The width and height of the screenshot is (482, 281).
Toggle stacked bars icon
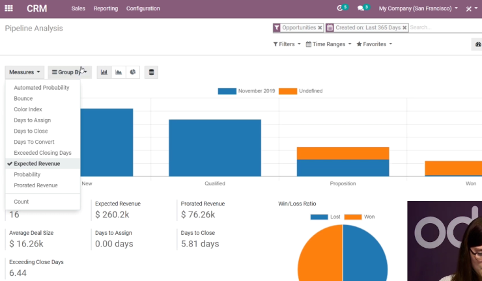point(151,72)
